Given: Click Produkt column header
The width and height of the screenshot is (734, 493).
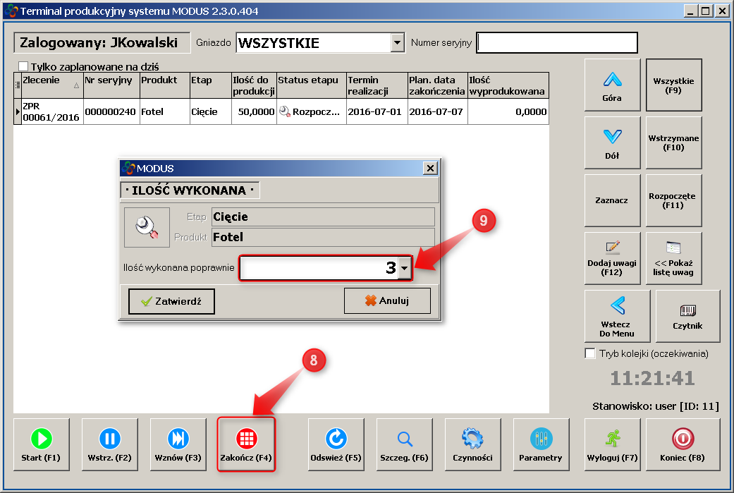Looking at the screenshot, I should (x=165, y=85).
